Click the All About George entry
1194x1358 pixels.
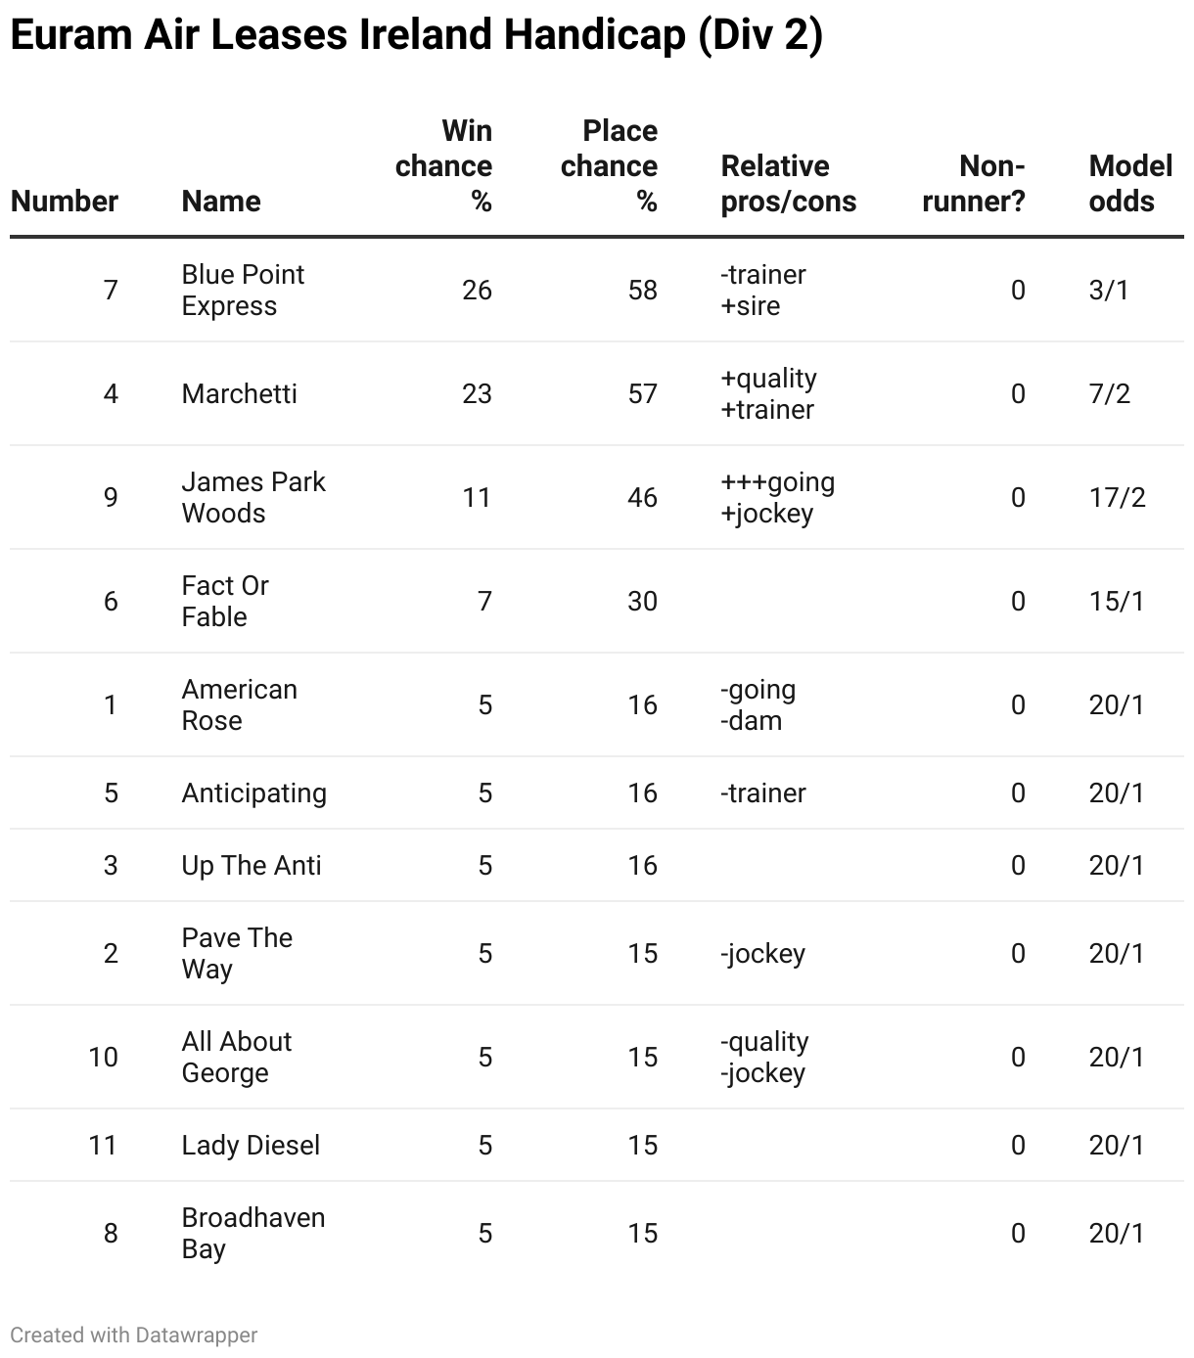237,1057
